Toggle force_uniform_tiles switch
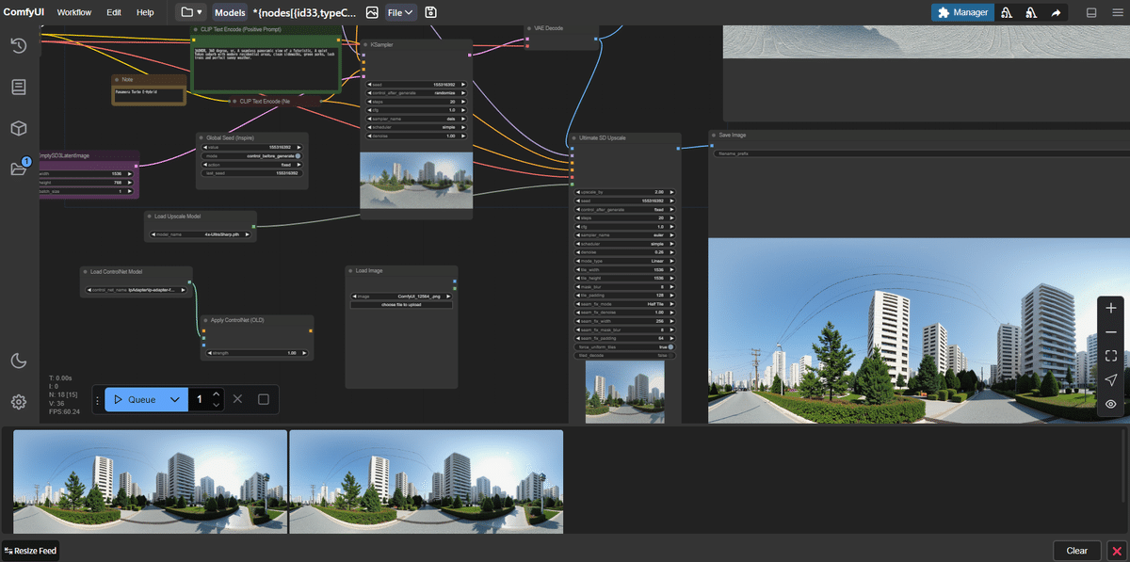The height and width of the screenshot is (562, 1130). tap(625, 346)
